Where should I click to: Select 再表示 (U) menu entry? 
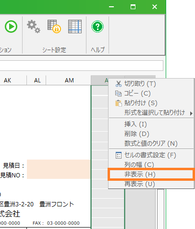151,184
